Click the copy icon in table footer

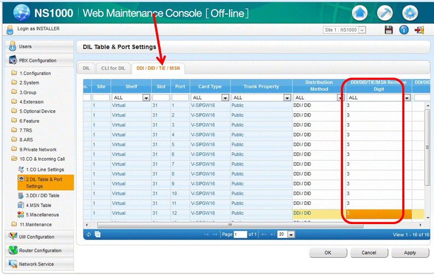[97, 234]
